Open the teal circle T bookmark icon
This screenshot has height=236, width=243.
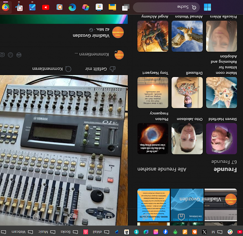pos(136,232)
